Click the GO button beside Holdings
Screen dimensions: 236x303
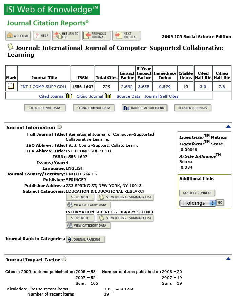point(220,203)
